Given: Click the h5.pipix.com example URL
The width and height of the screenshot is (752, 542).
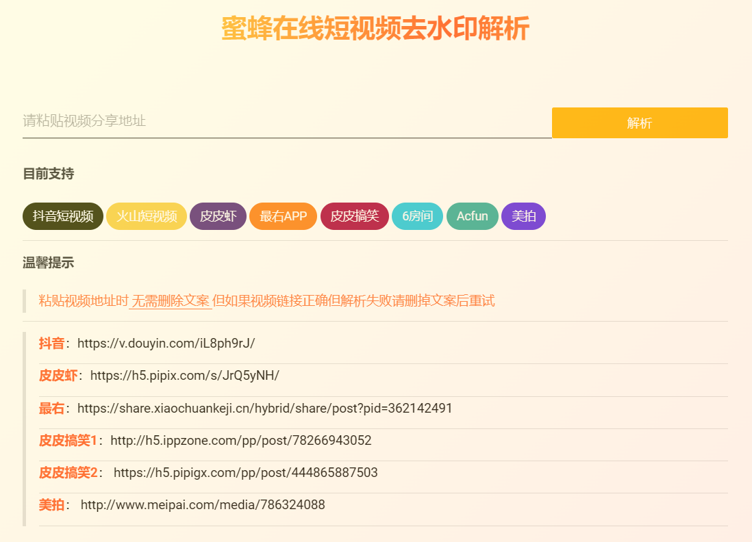Looking at the screenshot, I should (184, 376).
